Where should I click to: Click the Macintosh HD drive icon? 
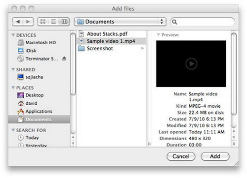(21, 42)
